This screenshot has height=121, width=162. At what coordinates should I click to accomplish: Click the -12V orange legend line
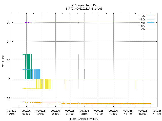click(x=151, y=26)
